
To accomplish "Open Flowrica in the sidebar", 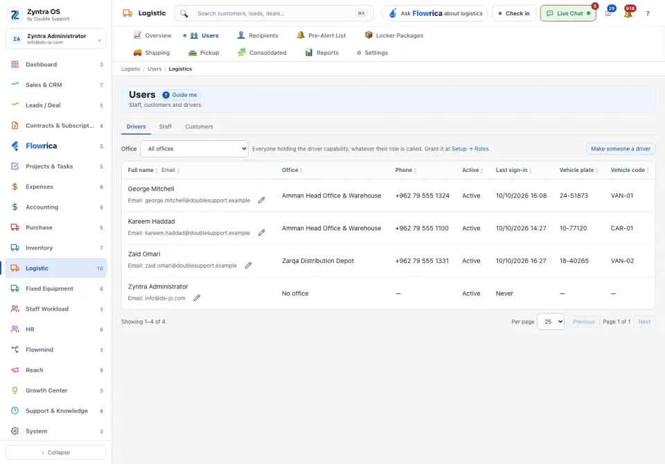I will (56, 146).
